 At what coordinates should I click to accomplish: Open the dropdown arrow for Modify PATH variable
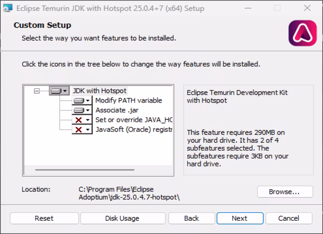click(x=88, y=101)
